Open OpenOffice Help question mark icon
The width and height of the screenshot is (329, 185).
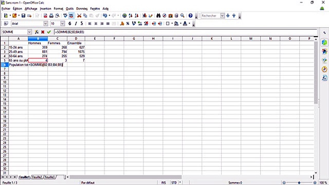point(190,16)
